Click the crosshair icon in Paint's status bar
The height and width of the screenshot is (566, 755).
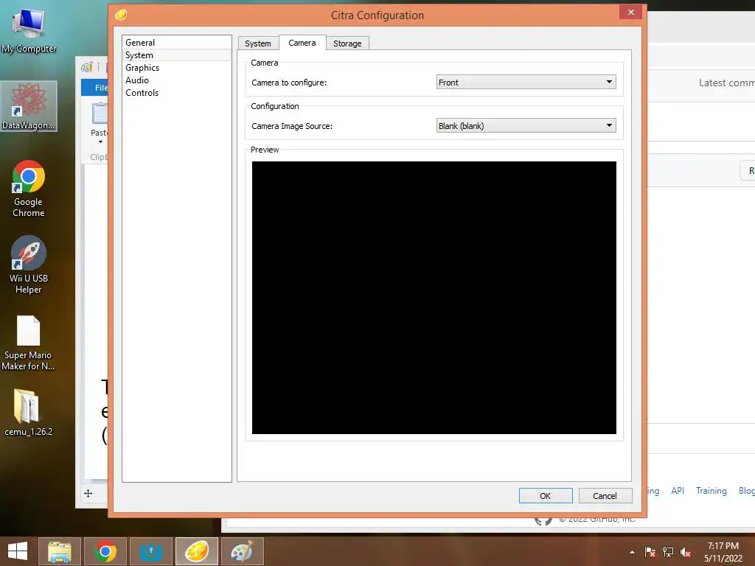pos(88,493)
